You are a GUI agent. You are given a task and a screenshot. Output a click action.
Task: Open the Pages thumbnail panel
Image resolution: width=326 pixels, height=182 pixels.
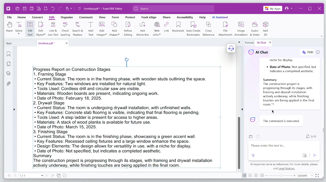9,64
